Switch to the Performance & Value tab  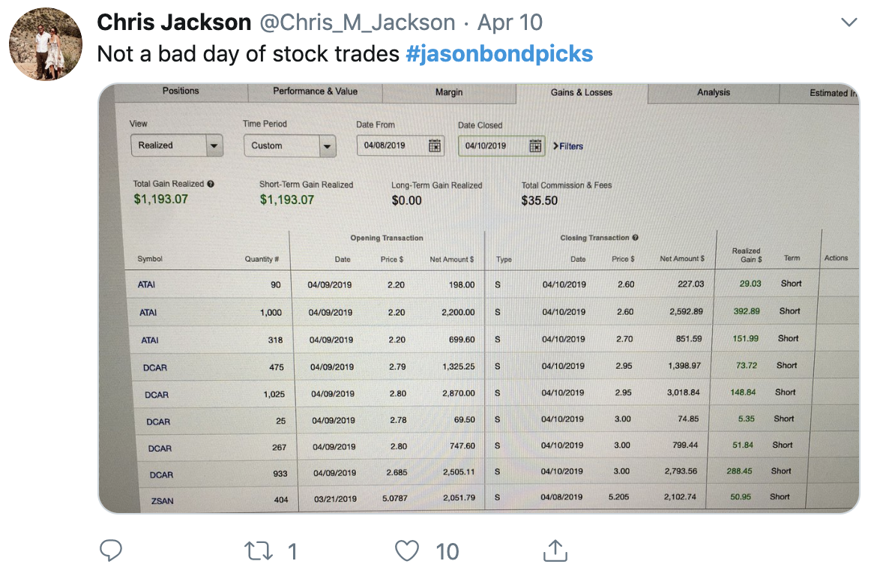[315, 91]
